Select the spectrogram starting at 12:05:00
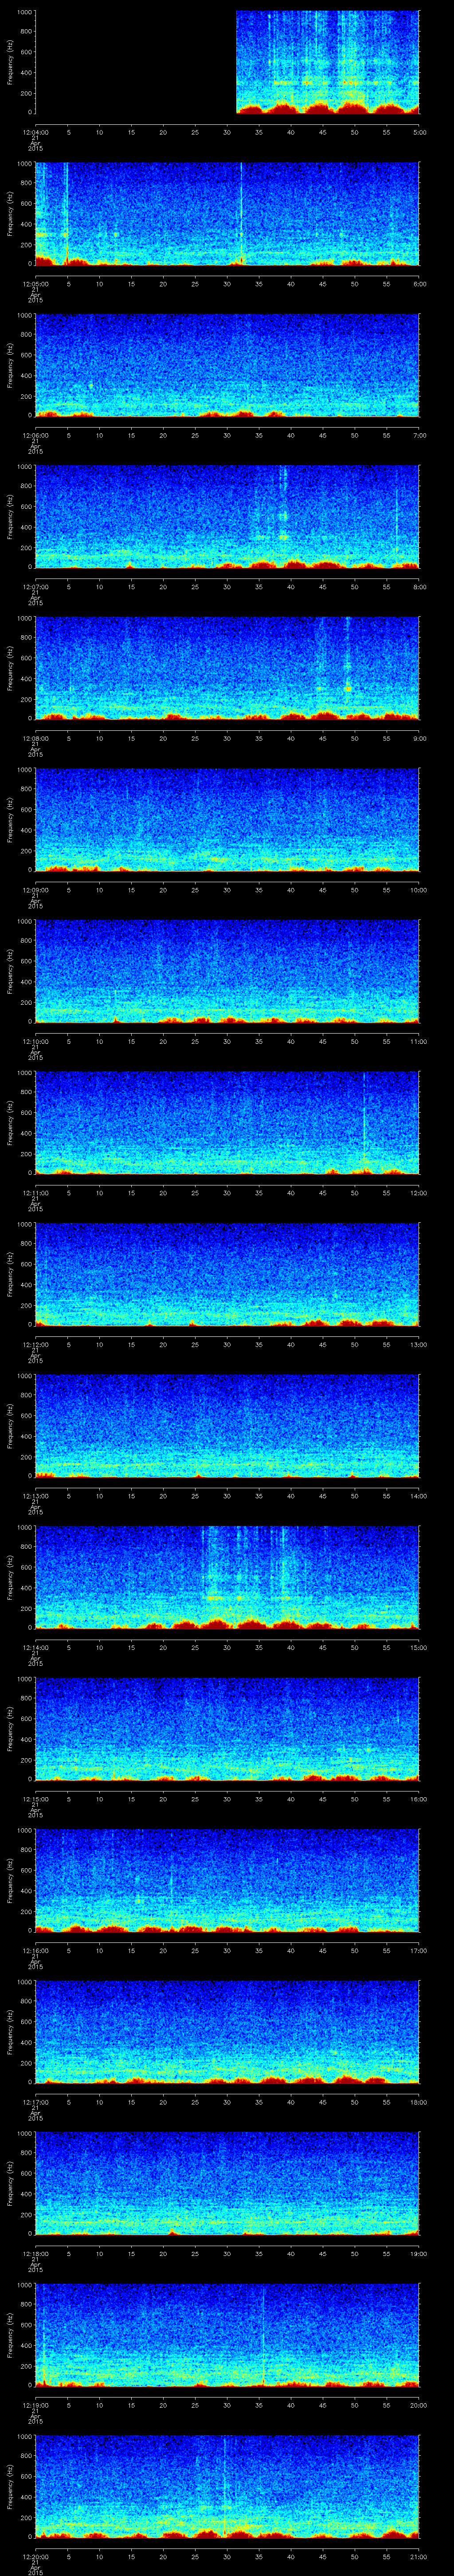 (227, 213)
